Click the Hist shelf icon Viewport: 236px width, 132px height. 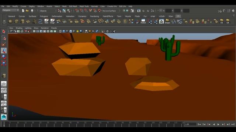pyautogui.click(x=46, y=21)
